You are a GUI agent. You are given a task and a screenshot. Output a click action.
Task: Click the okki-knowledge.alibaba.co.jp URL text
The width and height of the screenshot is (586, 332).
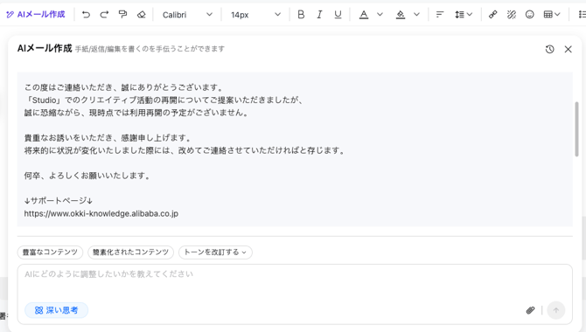coord(101,213)
